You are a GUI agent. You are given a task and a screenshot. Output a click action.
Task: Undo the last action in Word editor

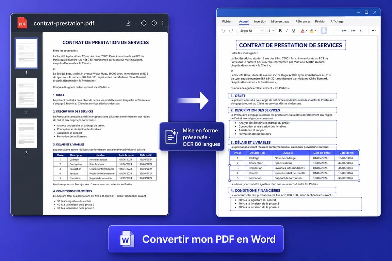point(223,31)
